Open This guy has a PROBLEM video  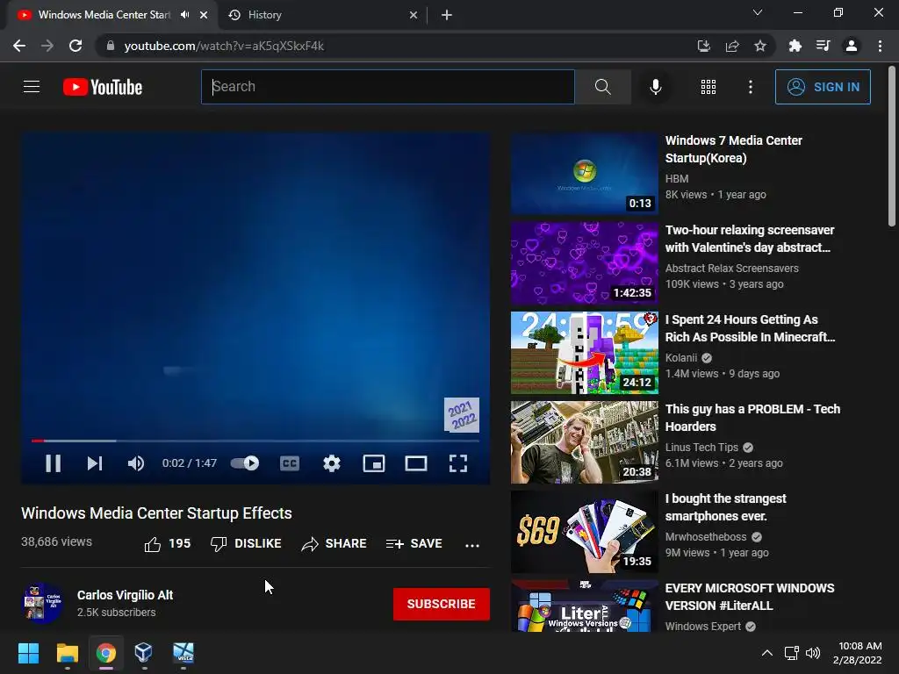pos(752,417)
